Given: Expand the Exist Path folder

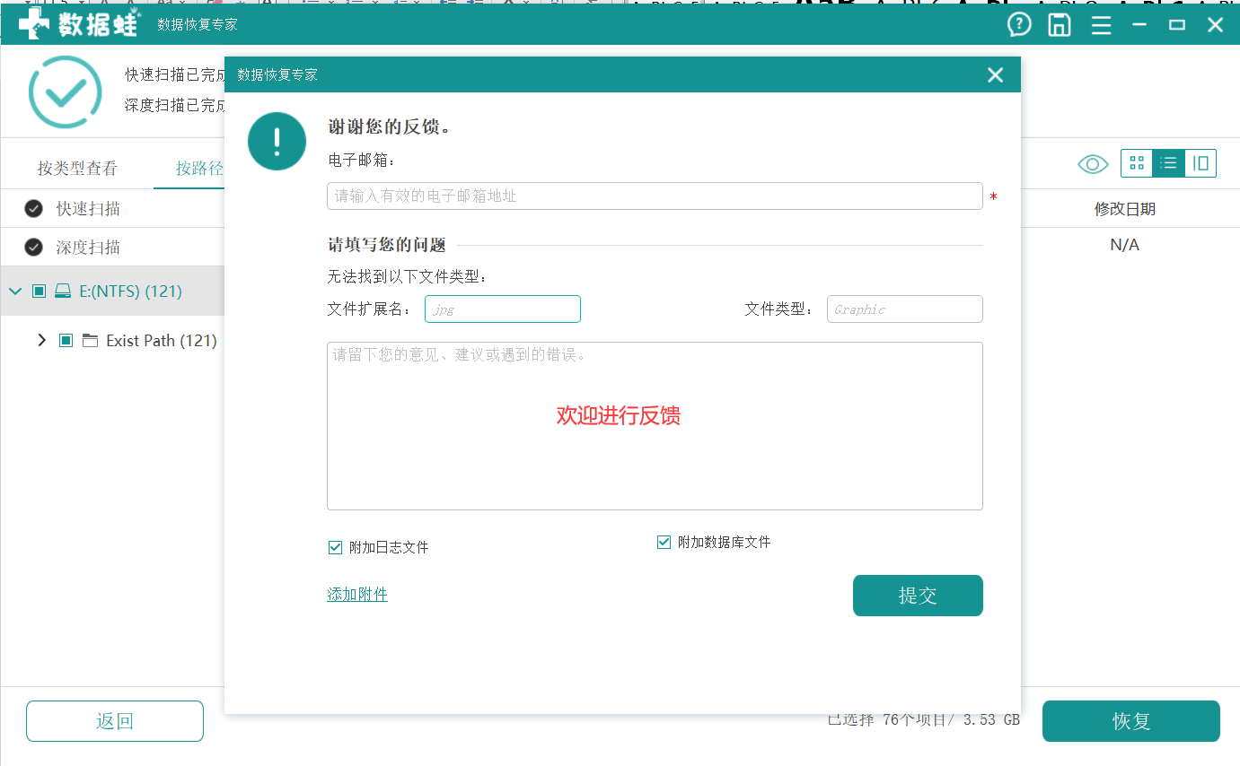Looking at the screenshot, I should (x=42, y=341).
